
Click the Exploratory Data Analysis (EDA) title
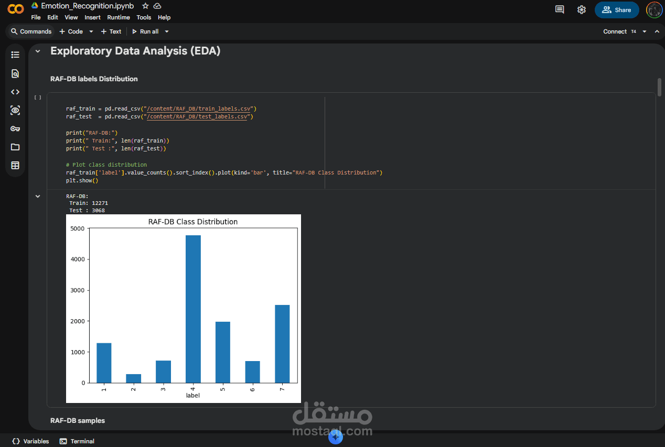[135, 51]
